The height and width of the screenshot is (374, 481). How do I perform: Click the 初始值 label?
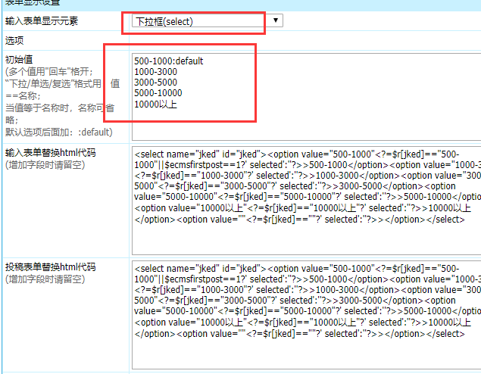point(19,60)
